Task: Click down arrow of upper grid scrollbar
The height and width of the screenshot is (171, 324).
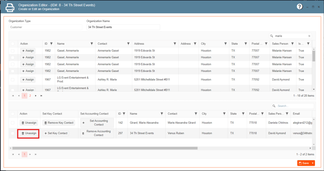Action: click(314, 89)
